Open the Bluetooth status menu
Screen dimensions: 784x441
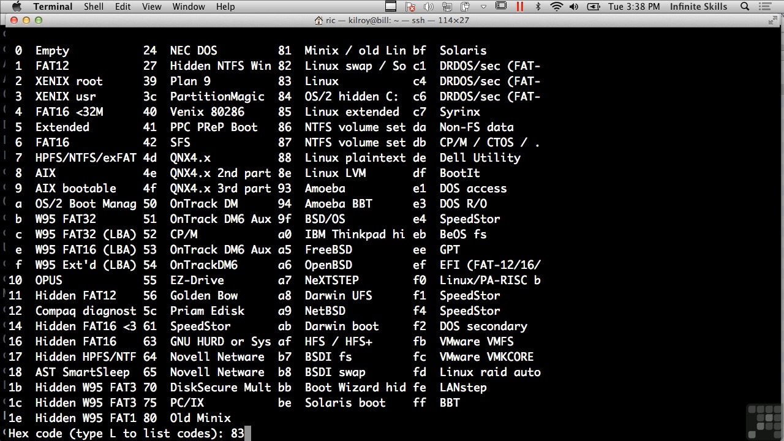click(538, 7)
